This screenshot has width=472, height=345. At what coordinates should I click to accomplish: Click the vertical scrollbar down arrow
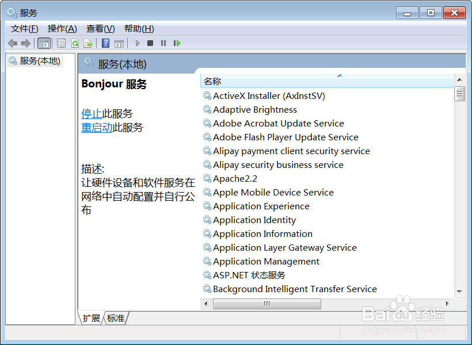click(459, 292)
